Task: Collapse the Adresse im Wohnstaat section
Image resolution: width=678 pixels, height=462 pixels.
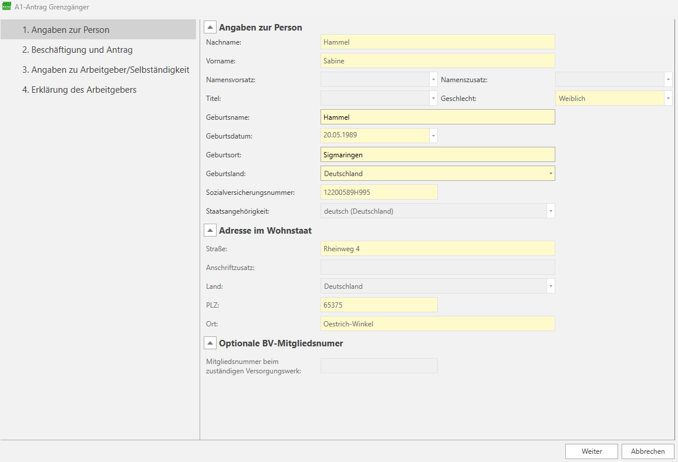Action: (x=210, y=231)
